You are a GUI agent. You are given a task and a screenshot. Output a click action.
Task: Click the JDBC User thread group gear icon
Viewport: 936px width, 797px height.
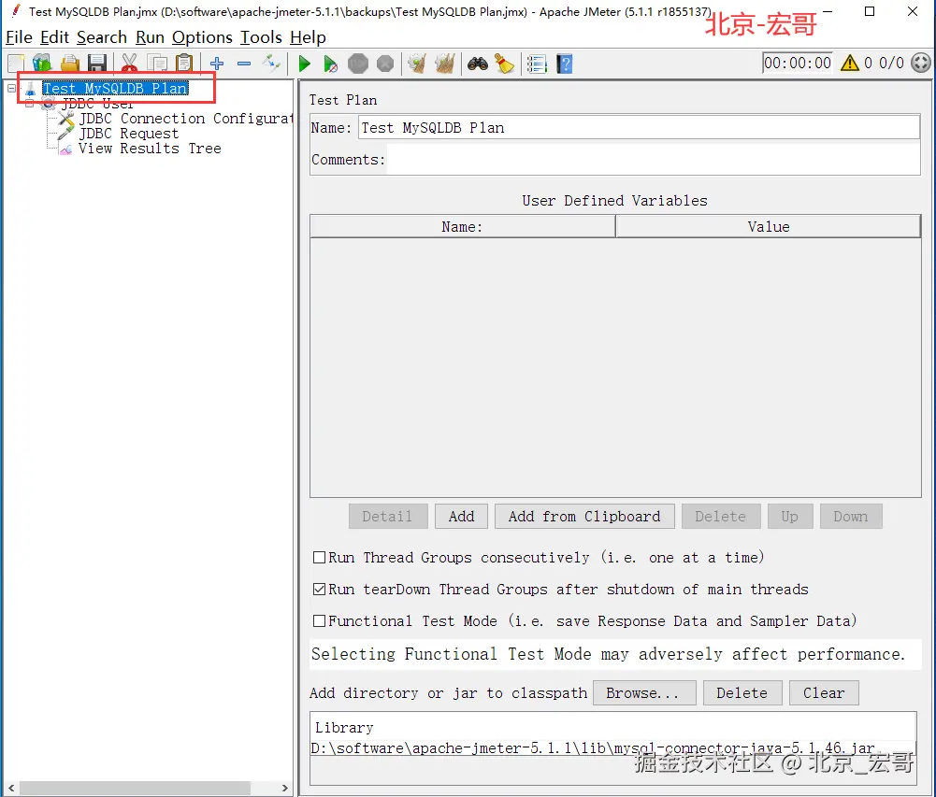[x=49, y=105]
